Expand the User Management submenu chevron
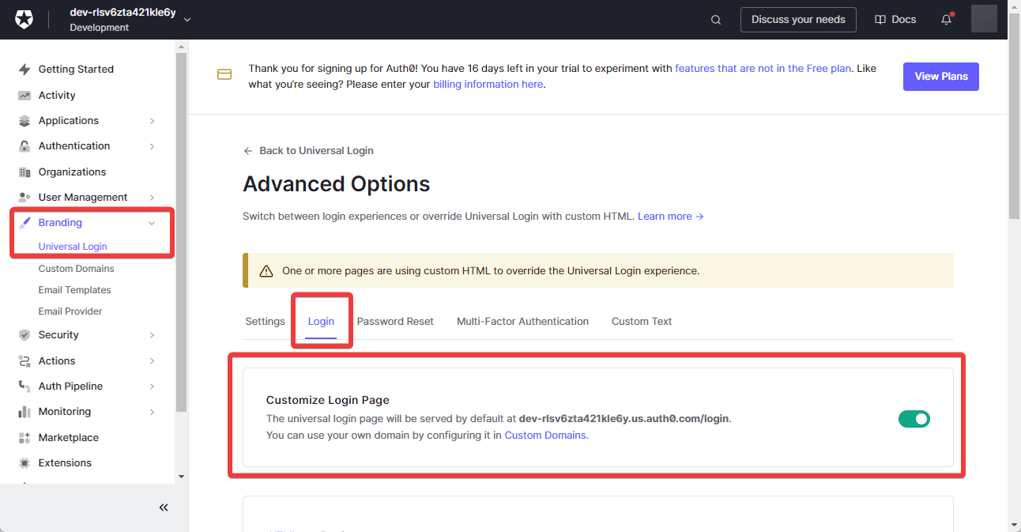This screenshot has height=532, width=1021. point(152,198)
